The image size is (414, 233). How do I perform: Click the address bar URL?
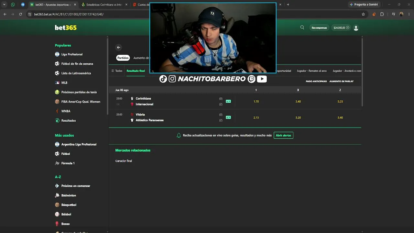point(69,14)
